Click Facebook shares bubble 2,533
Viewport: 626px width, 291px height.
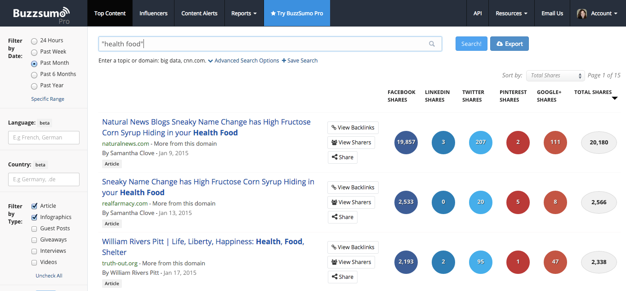406,202
